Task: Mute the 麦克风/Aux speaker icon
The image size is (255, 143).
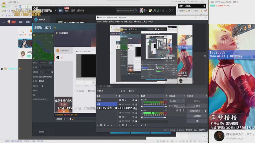Action: pos(142,106)
